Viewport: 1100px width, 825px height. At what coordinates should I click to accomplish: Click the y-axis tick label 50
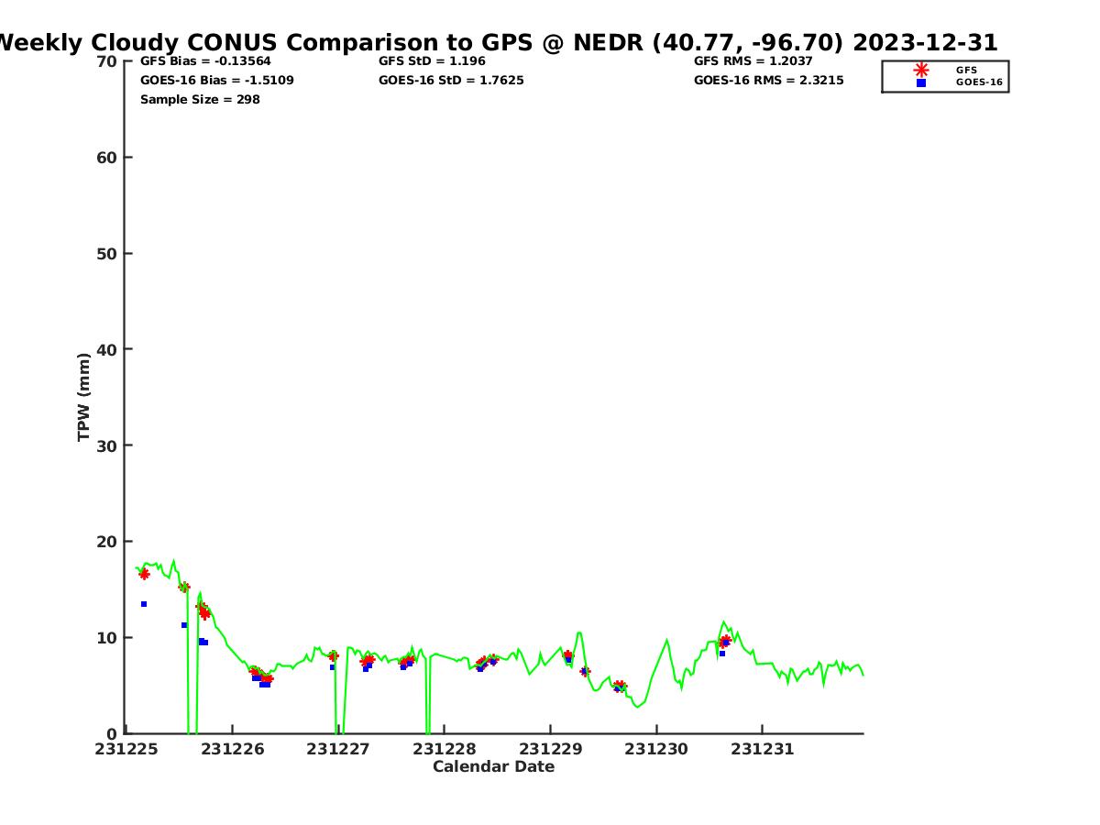107,254
